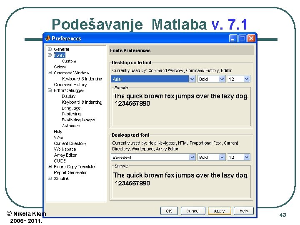Select Figure Copy Template item
300x225 pixels.
click(x=74, y=167)
